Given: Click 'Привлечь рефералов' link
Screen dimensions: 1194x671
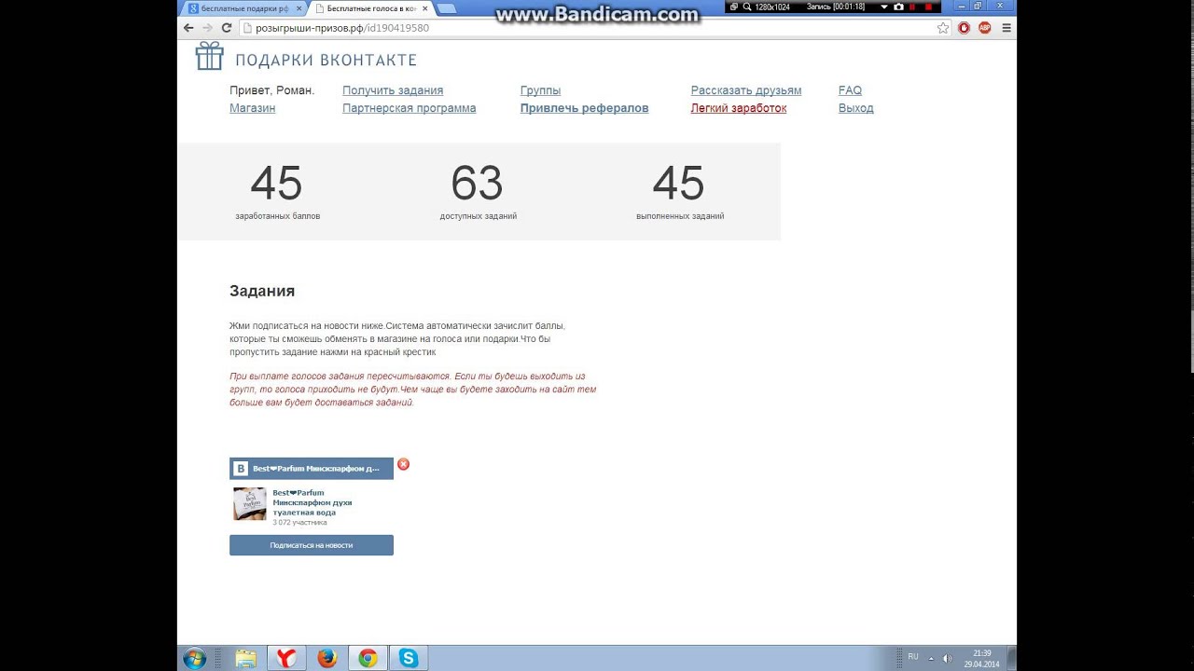Looking at the screenshot, I should click(584, 108).
